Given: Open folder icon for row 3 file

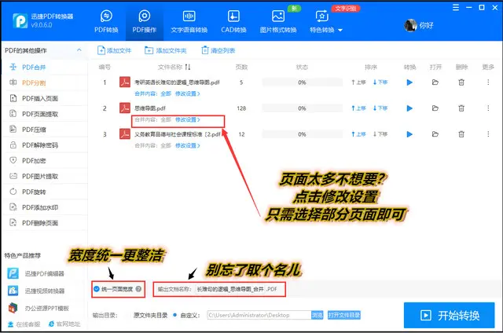Looking at the screenshot, I should [x=435, y=134].
